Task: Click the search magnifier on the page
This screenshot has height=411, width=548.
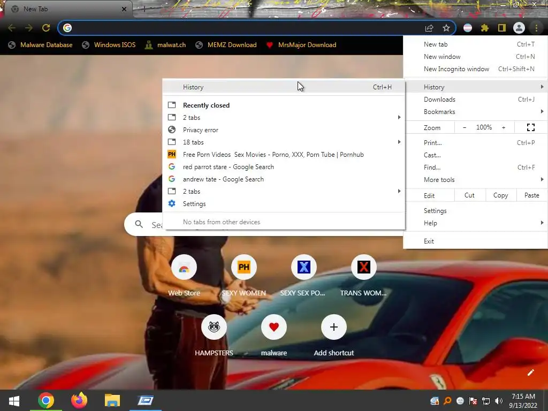Action: (x=139, y=224)
